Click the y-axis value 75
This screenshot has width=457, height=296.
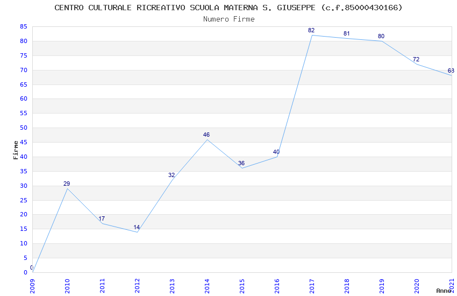point(24,55)
